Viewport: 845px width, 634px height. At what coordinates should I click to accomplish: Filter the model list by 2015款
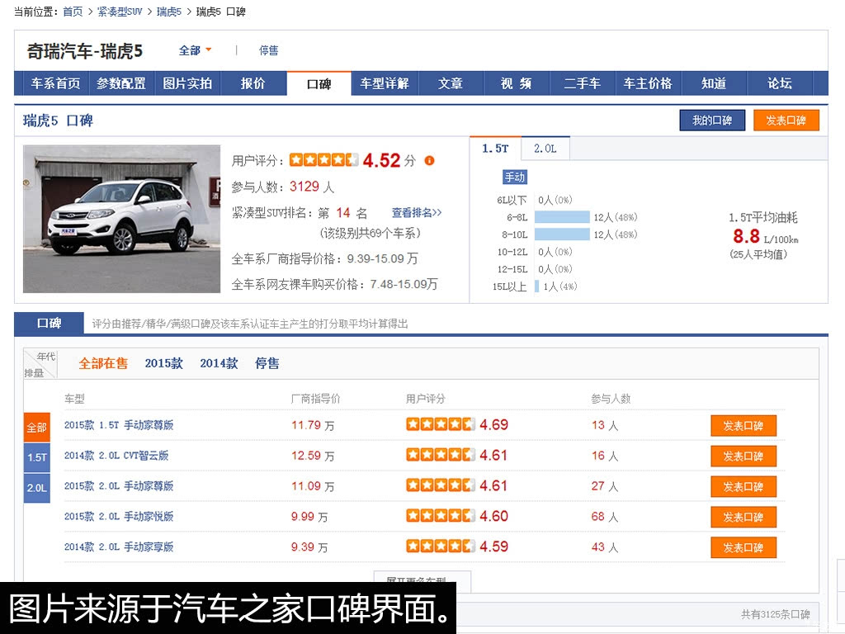[x=164, y=363]
